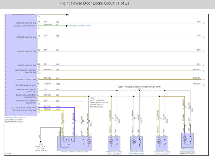This screenshot has height=161, width=215.
Task: Select the J304 splice label
Action: (92, 98)
